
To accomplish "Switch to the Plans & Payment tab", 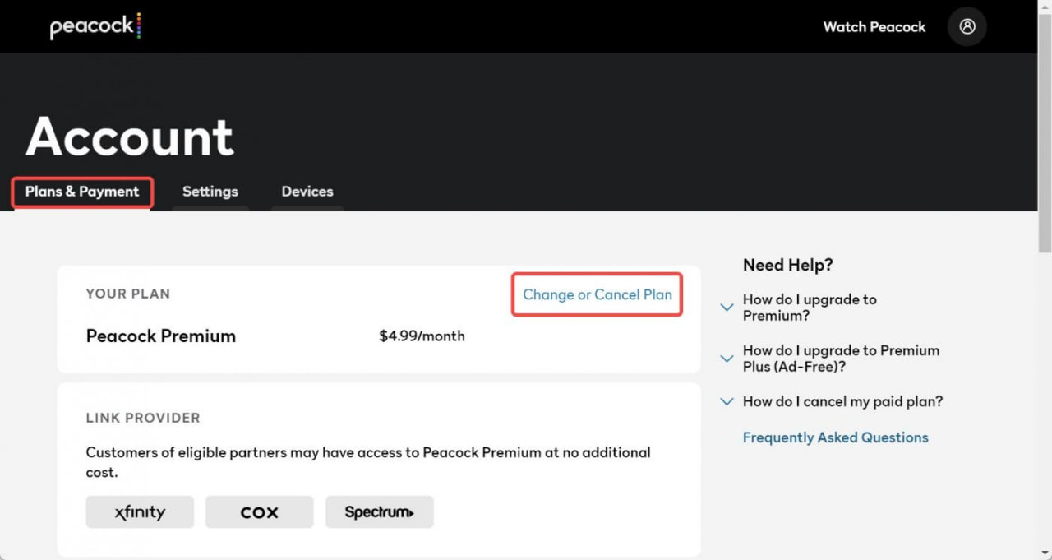I will coord(82,192).
